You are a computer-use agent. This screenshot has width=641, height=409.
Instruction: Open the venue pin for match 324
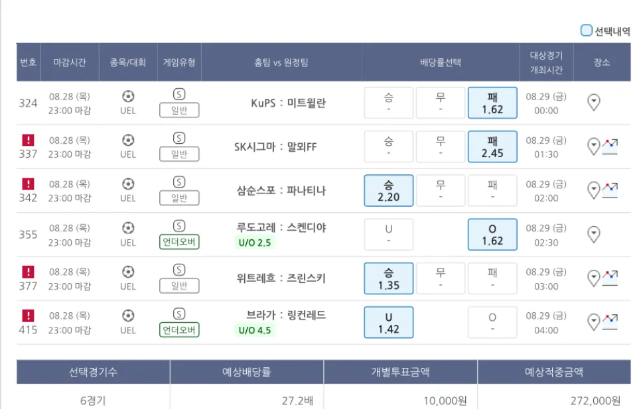click(595, 103)
